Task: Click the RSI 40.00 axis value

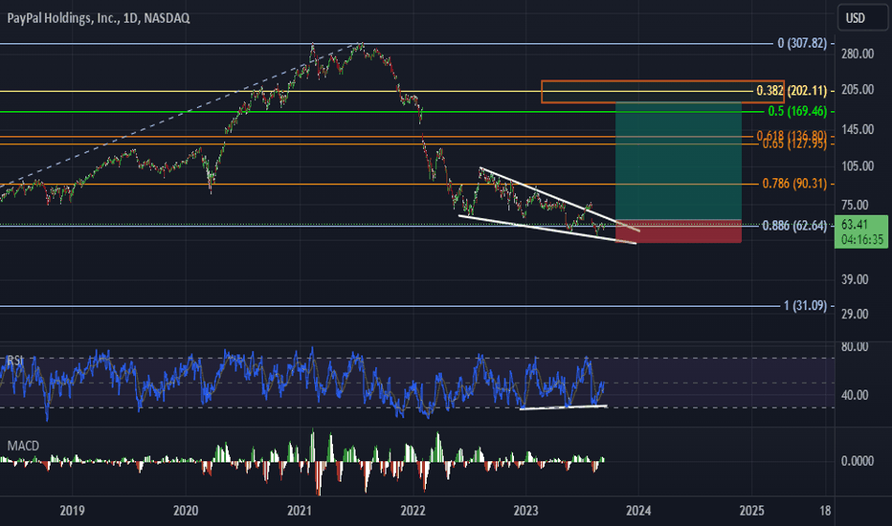Action: click(x=855, y=395)
